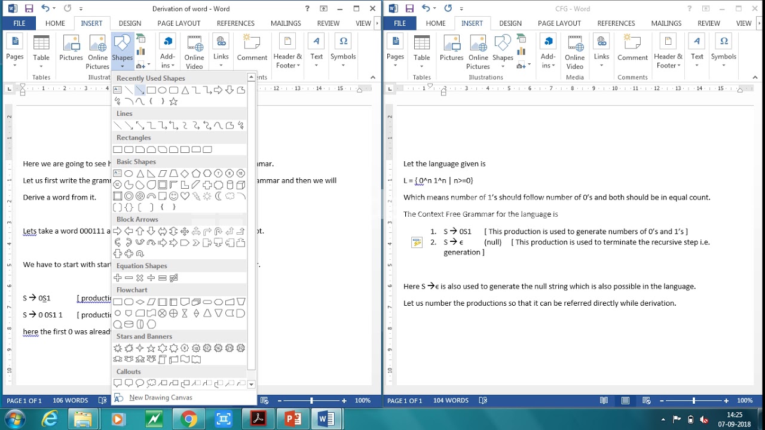Insert Online Video in the left window
The width and height of the screenshot is (765, 430).
(194, 53)
